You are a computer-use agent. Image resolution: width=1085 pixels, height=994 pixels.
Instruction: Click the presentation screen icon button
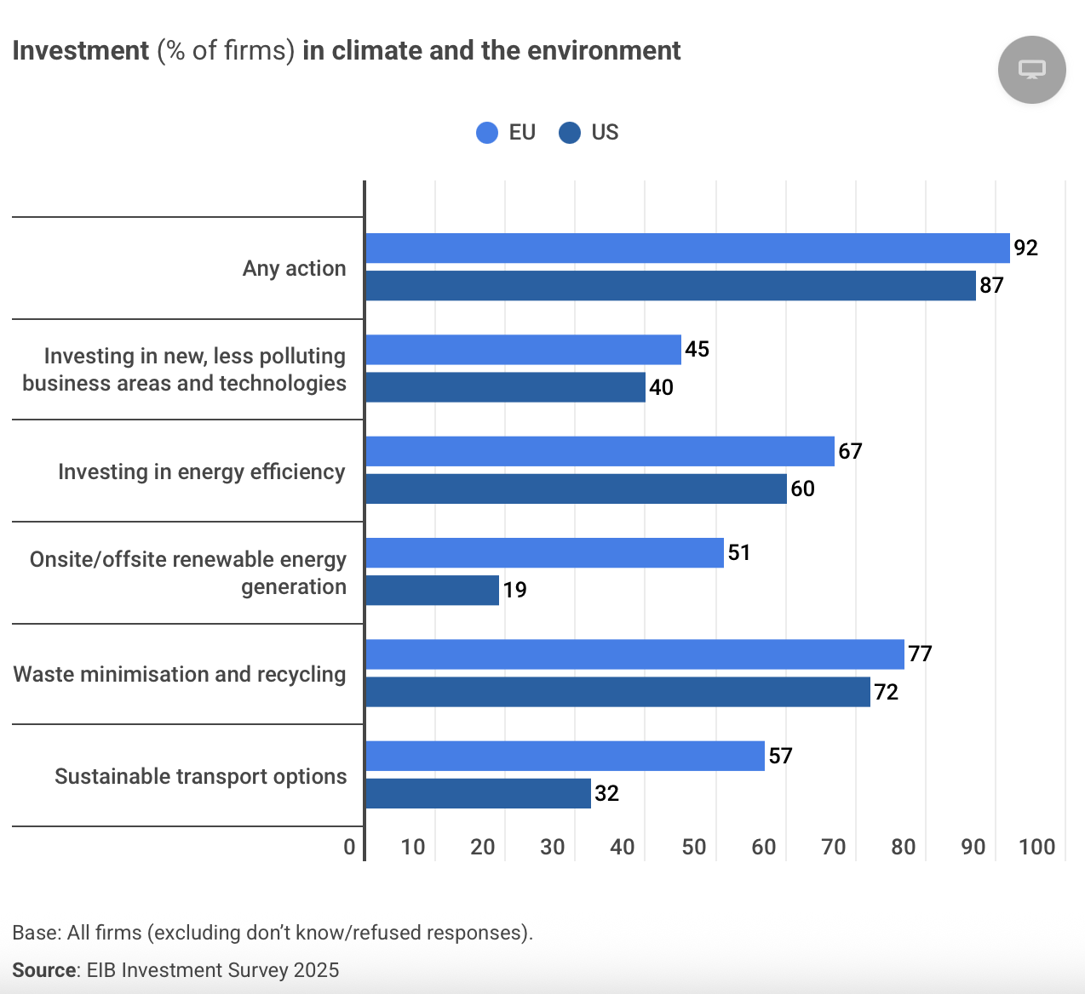click(1031, 70)
